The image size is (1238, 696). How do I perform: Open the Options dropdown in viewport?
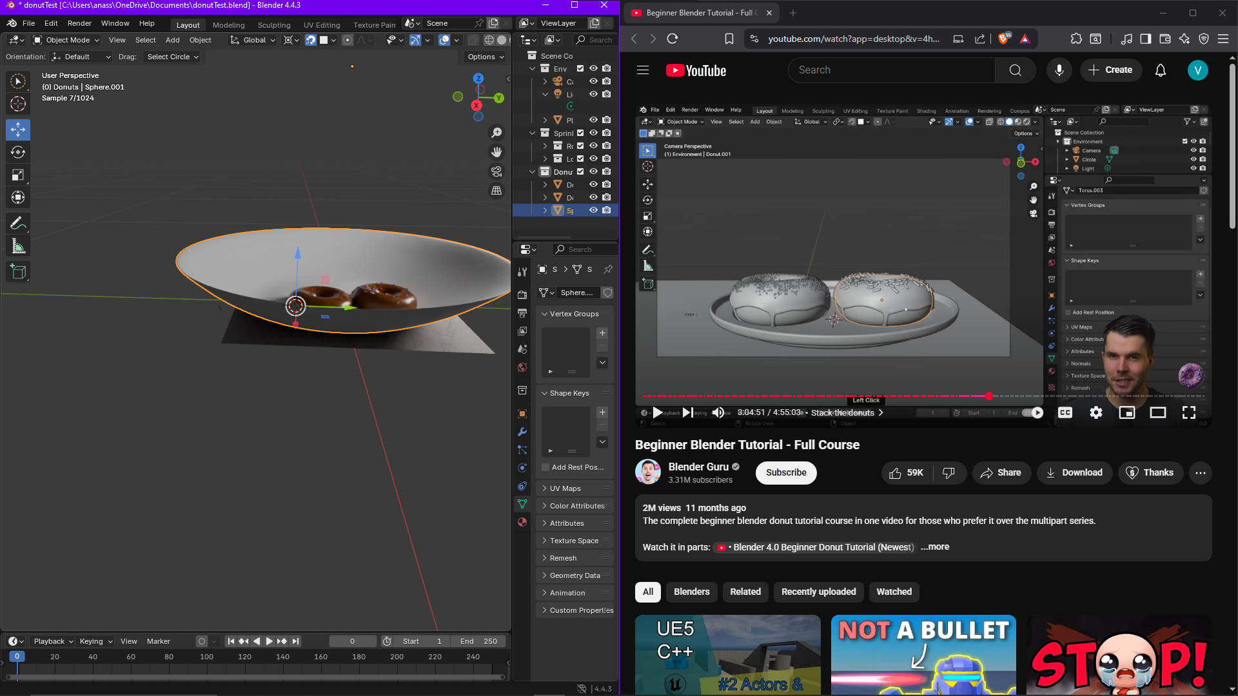tap(486, 57)
